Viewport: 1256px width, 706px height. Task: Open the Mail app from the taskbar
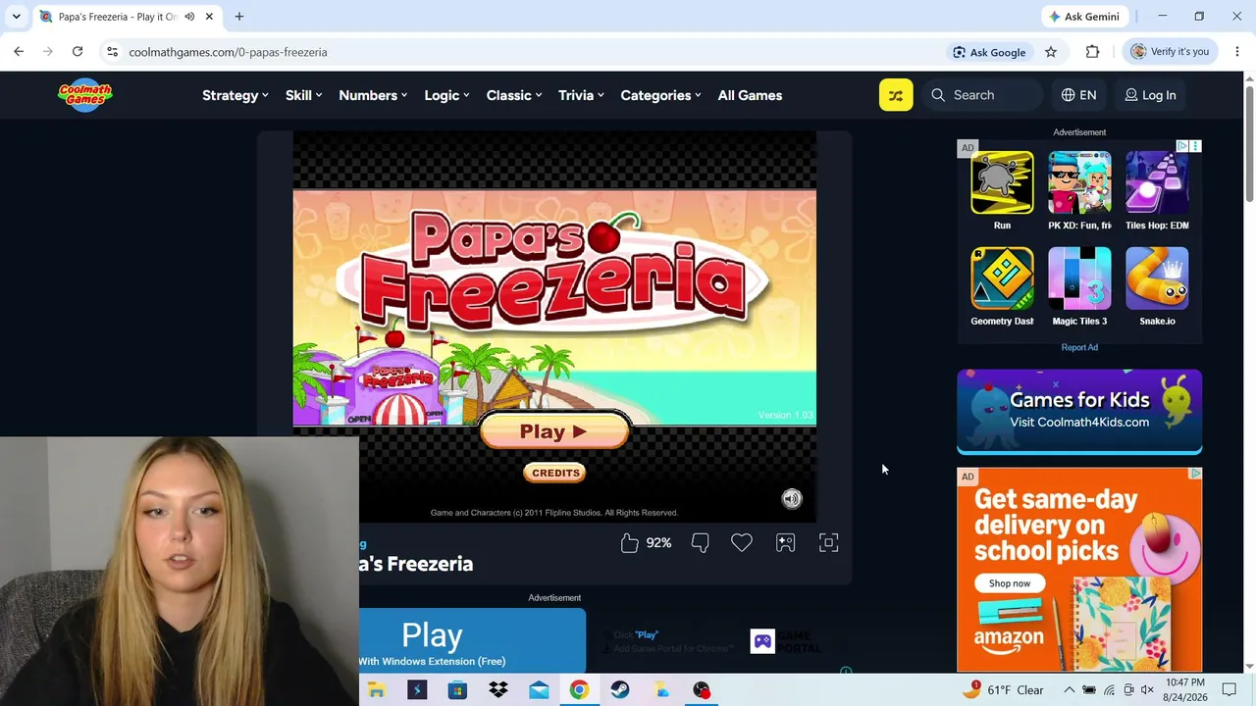(539, 690)
